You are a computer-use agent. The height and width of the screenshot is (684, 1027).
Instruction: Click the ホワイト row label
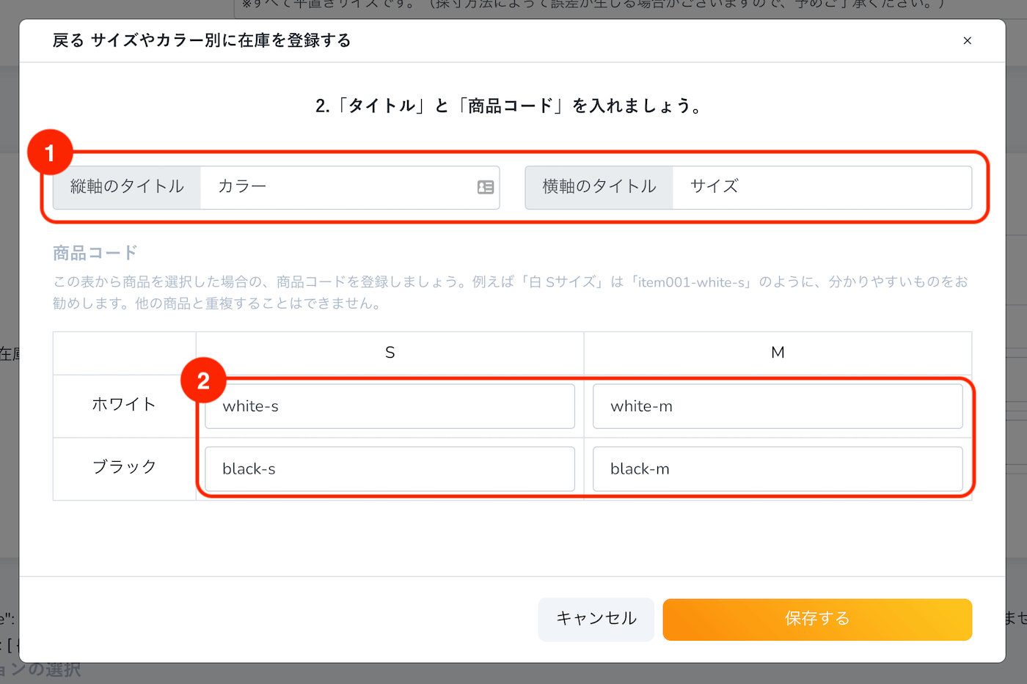(124, 405)
